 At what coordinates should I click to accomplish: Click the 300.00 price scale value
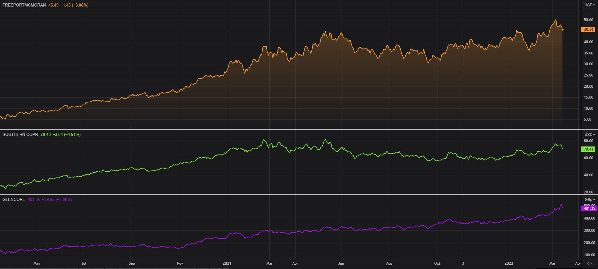point(589,230)
